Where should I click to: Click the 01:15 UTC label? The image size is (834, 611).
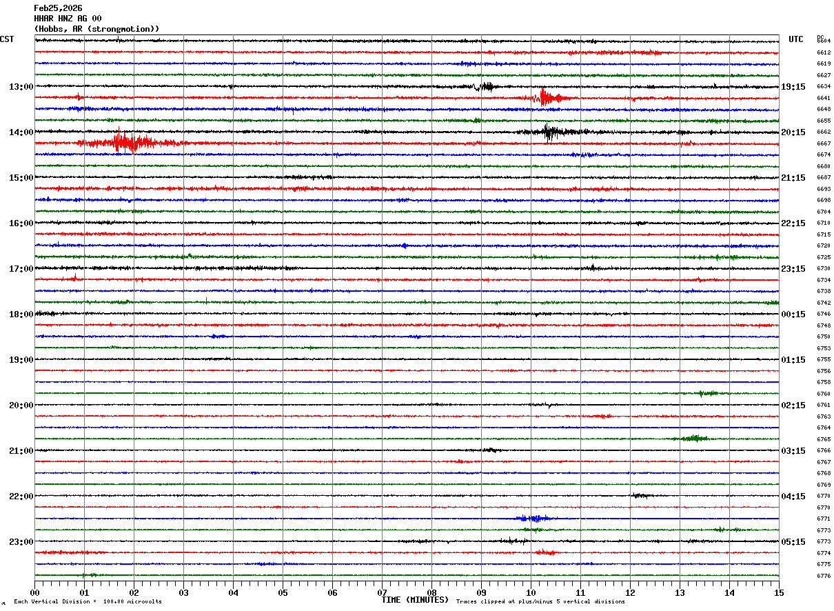[793, 360]
